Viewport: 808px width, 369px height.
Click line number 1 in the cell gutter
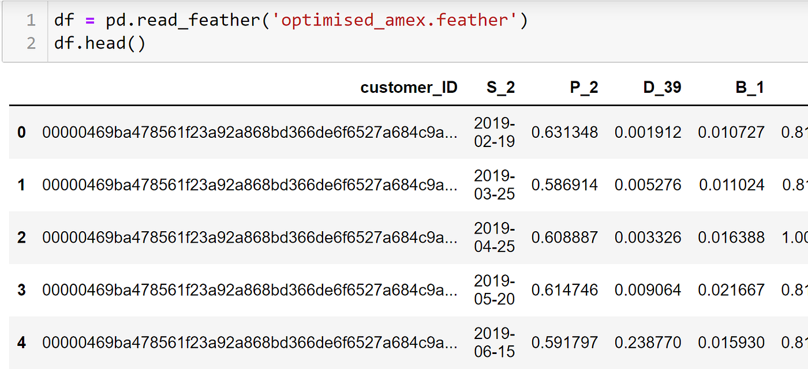pyautogui.click(x=31, y=21)
